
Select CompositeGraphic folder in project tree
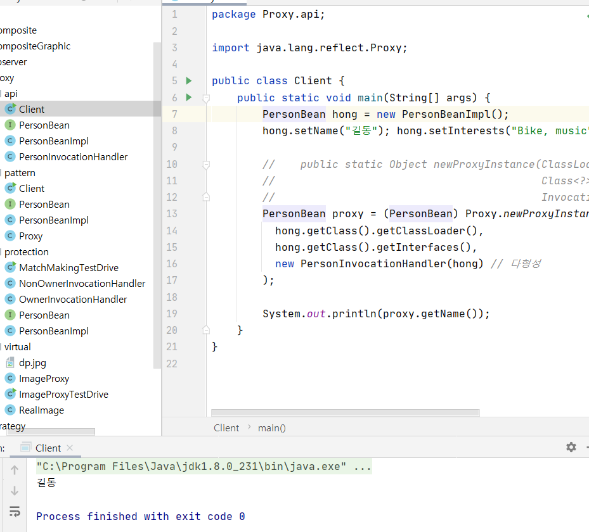coord(35,46)
